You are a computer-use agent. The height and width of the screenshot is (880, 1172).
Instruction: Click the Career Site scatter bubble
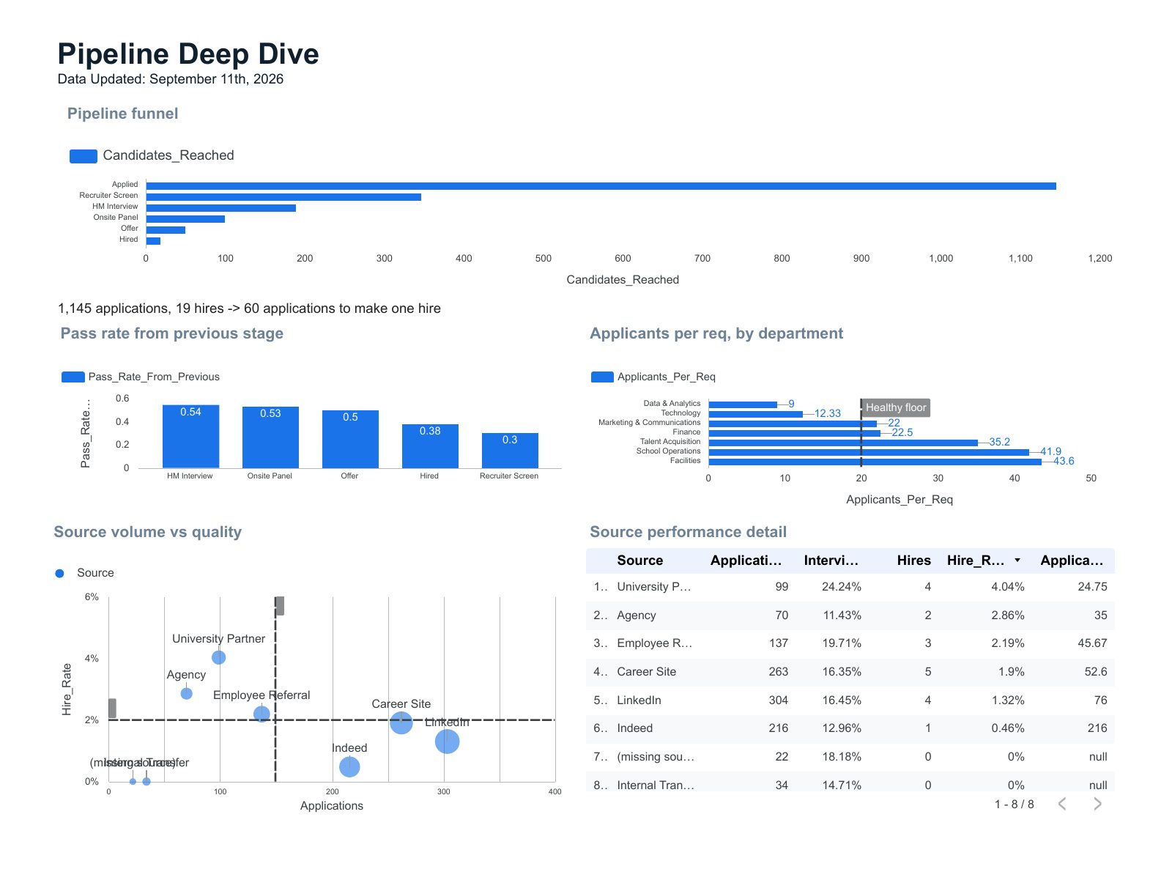click(x=401, y=722)
